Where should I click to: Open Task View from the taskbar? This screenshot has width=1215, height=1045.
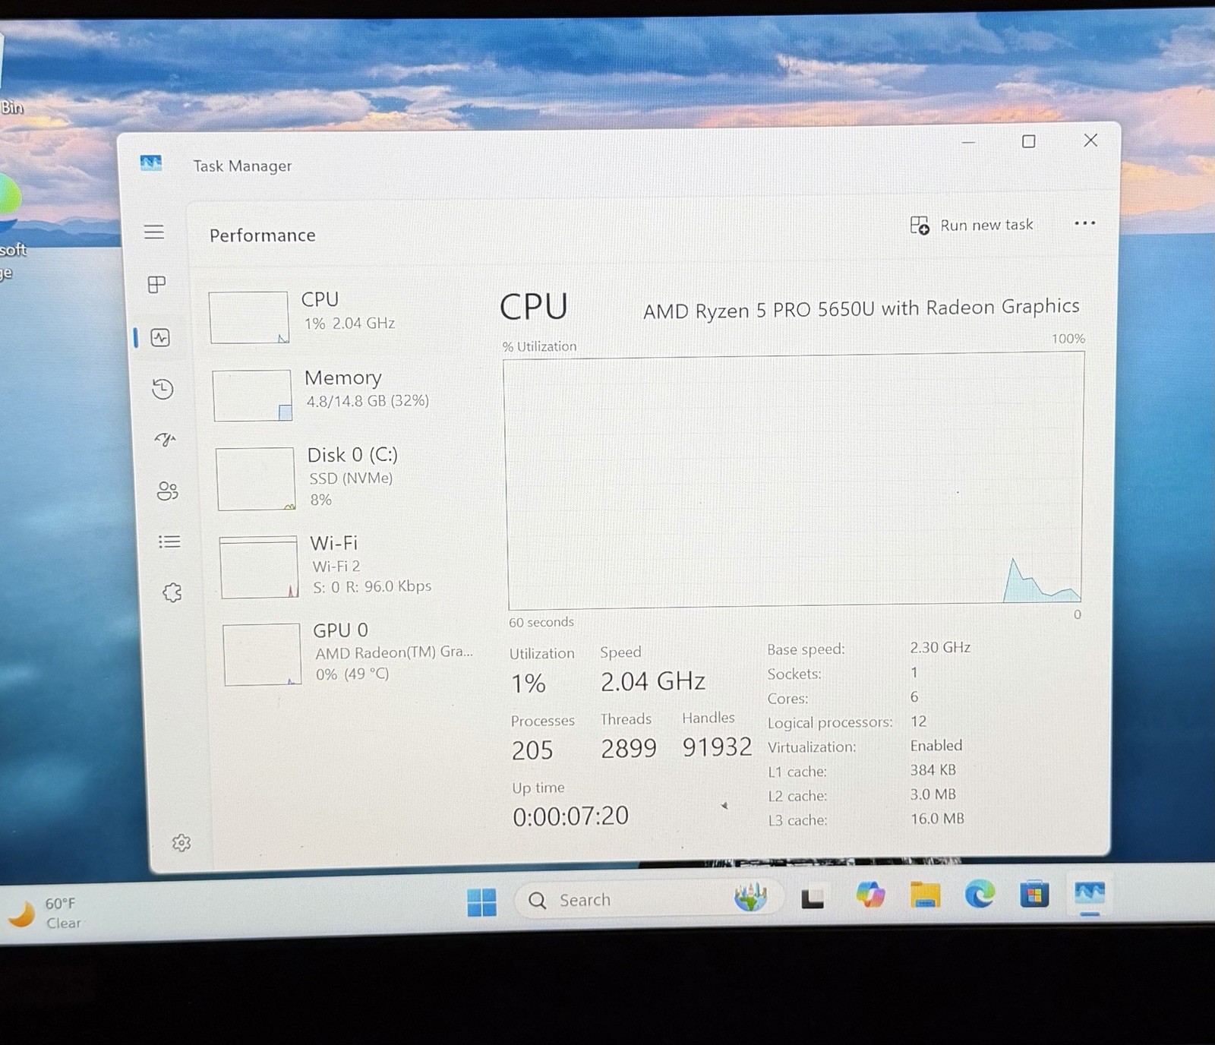[x=813, y=899]
